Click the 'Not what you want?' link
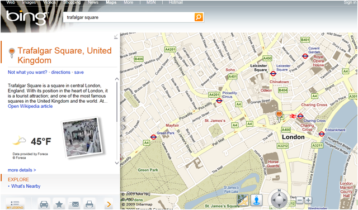The height and width of the screenshot is (210, 358). tap(27, 72)
